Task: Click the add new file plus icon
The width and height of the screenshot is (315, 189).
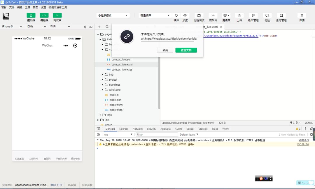Action: (x=99, y=27)
